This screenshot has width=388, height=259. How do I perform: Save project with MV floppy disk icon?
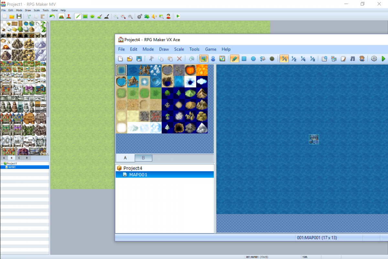coord(19,16)
